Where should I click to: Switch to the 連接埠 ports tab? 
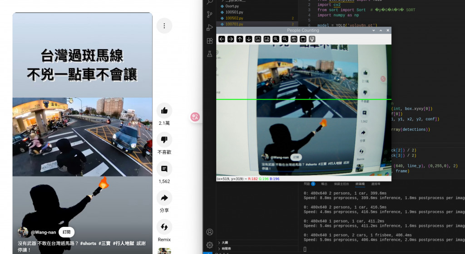tap(376, 184)
